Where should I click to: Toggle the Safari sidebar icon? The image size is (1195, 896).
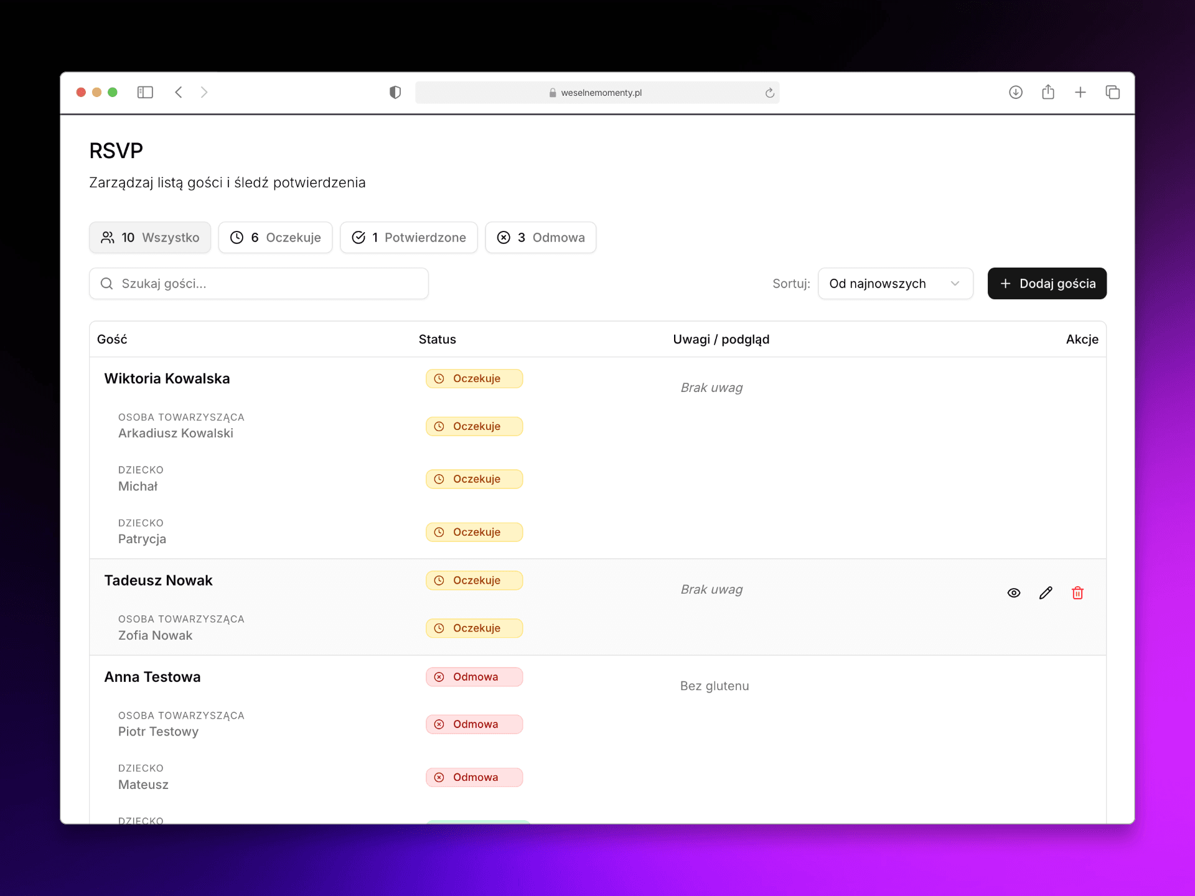[145, 92]
